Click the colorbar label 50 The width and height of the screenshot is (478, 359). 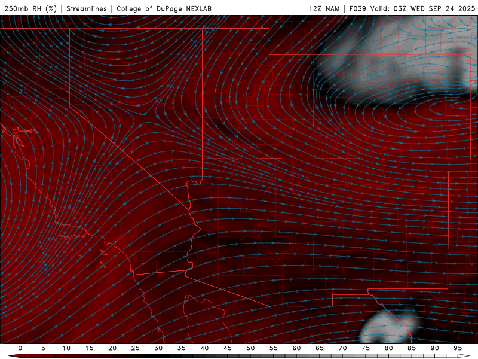pyautogui.click(x=250, y=348)
